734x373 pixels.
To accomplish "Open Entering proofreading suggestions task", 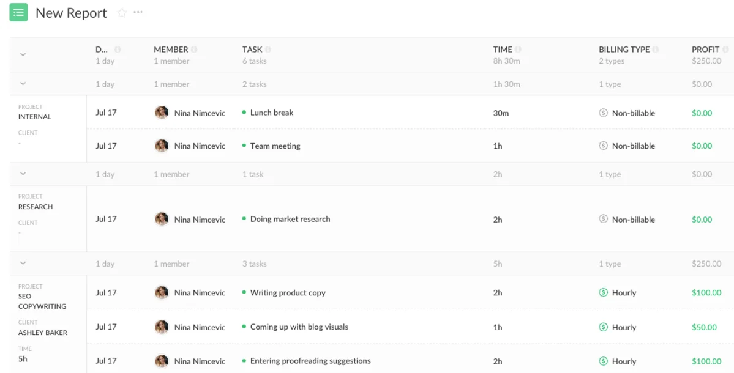I will coord(310,361).
